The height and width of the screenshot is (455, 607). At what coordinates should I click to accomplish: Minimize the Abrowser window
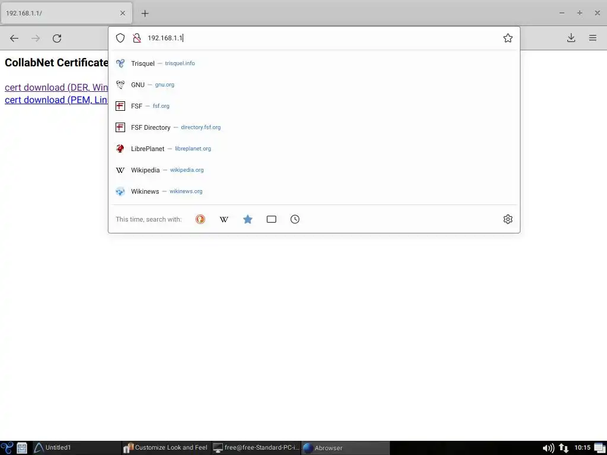562,13
